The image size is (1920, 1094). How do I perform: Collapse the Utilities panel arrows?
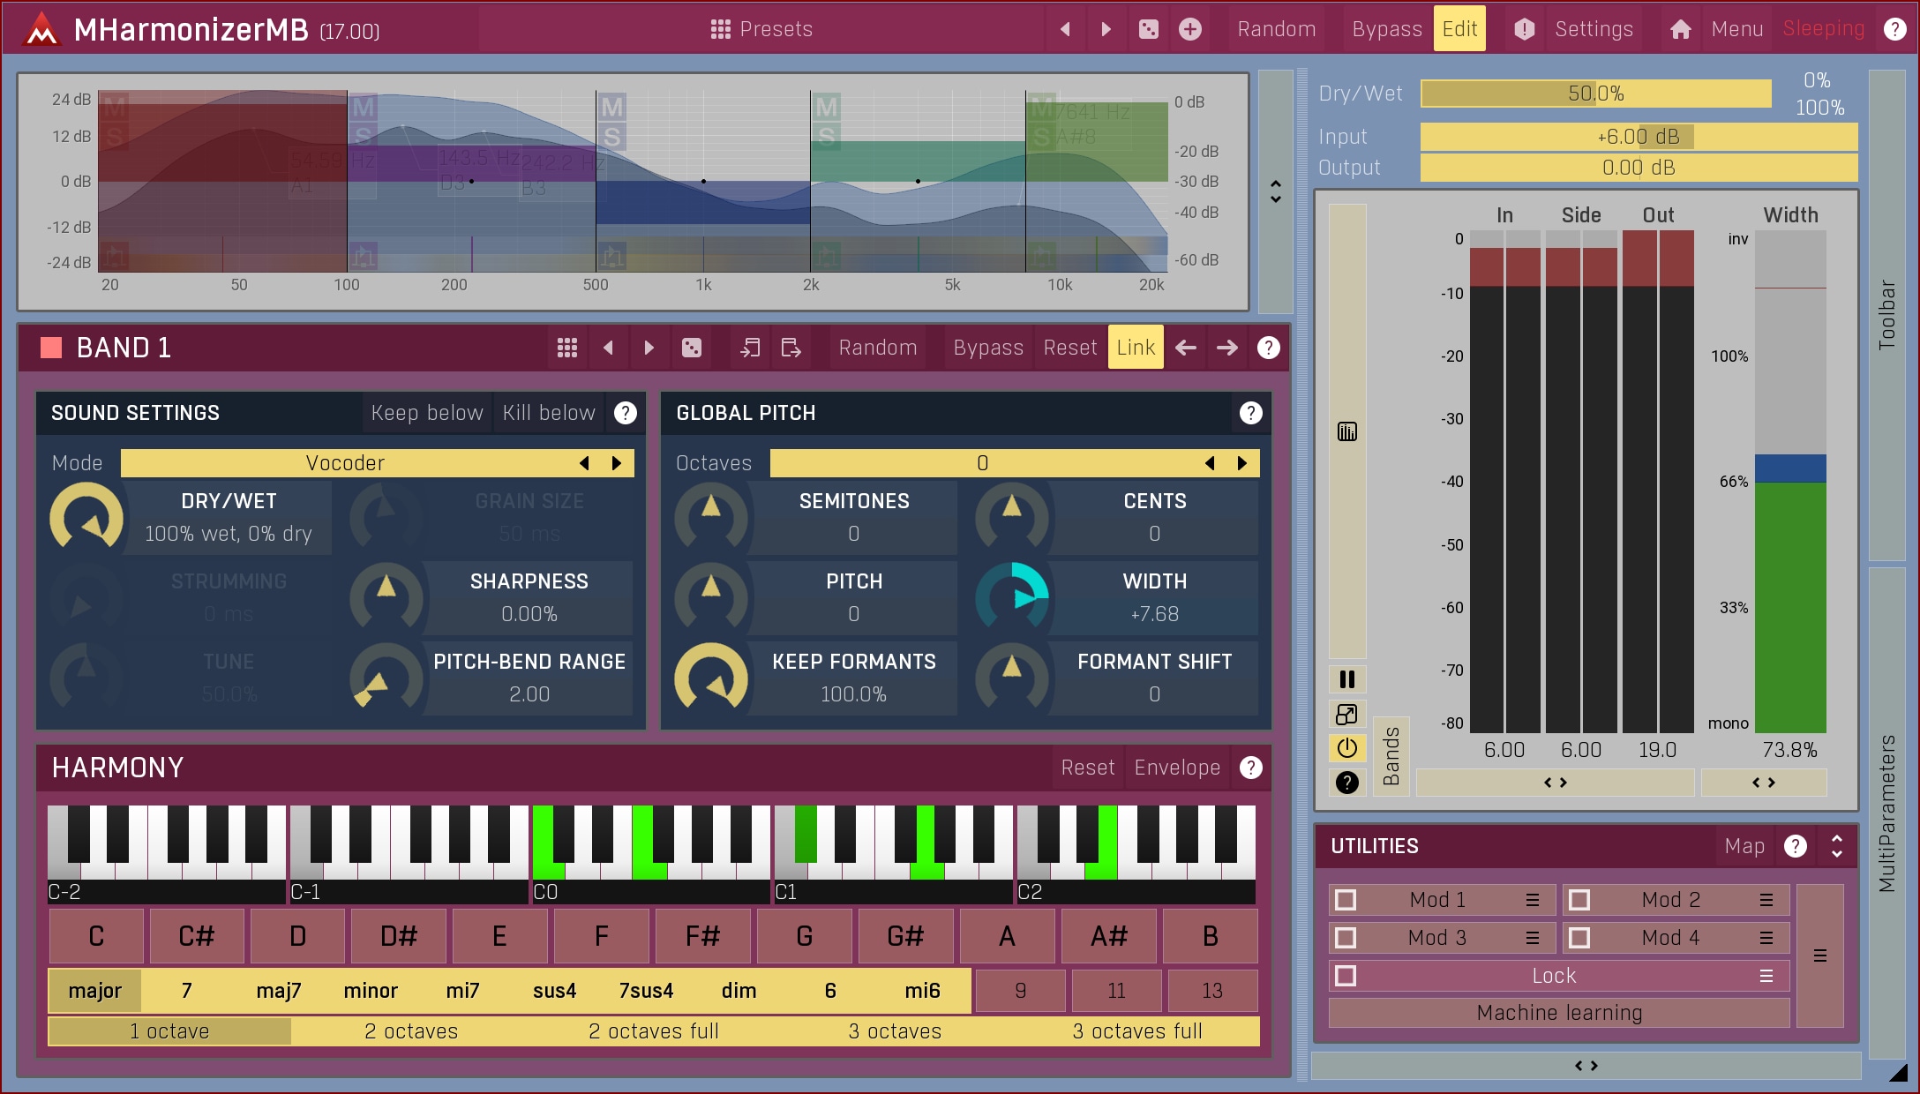tap(1837, 846)
